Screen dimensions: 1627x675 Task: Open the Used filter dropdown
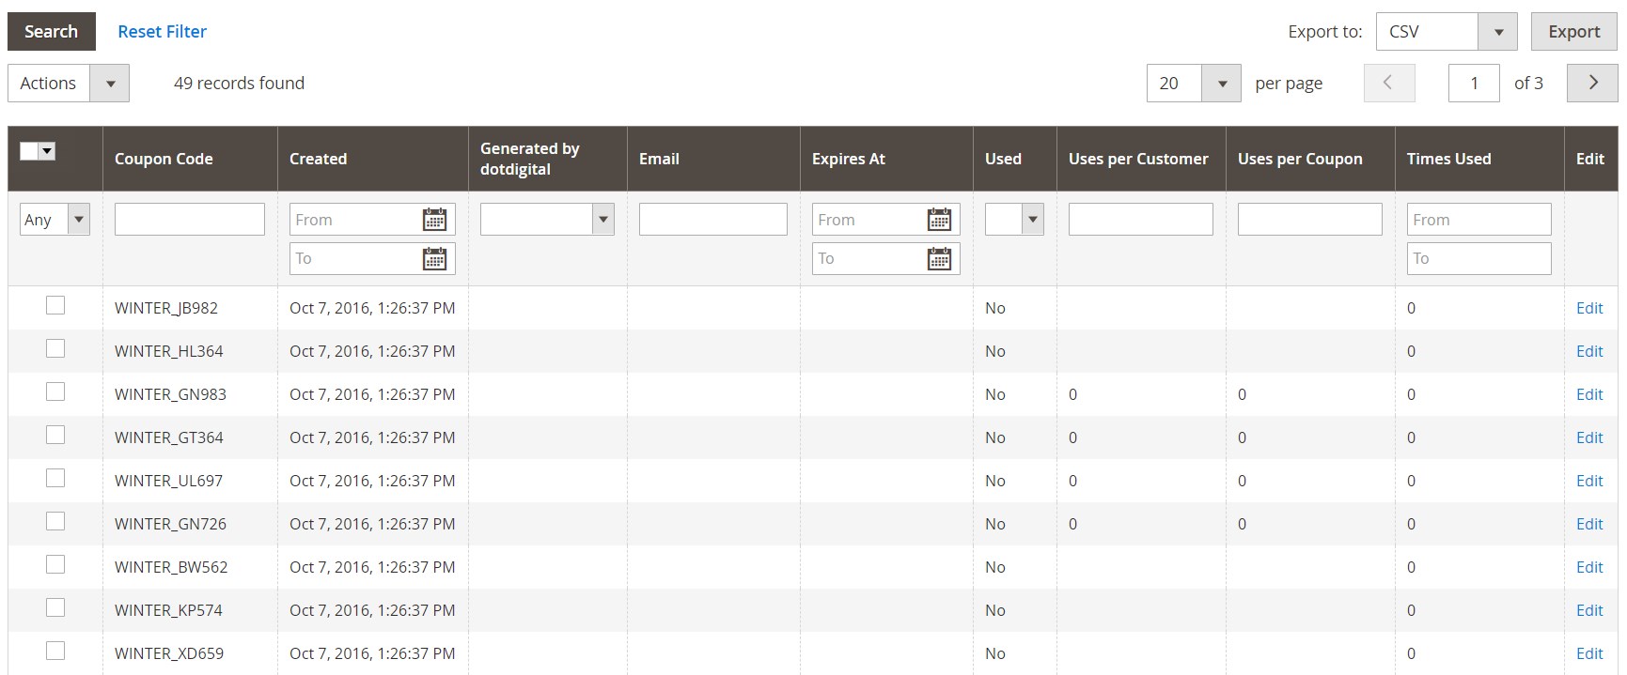(x=1014, y=220)
